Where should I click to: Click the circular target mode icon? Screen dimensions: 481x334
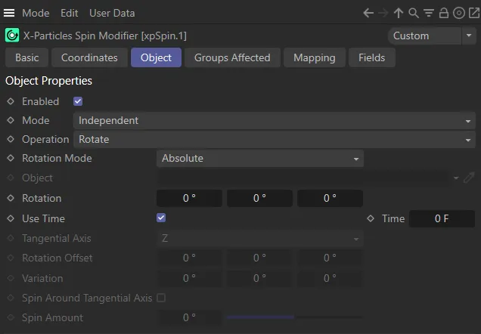point(459,13)
